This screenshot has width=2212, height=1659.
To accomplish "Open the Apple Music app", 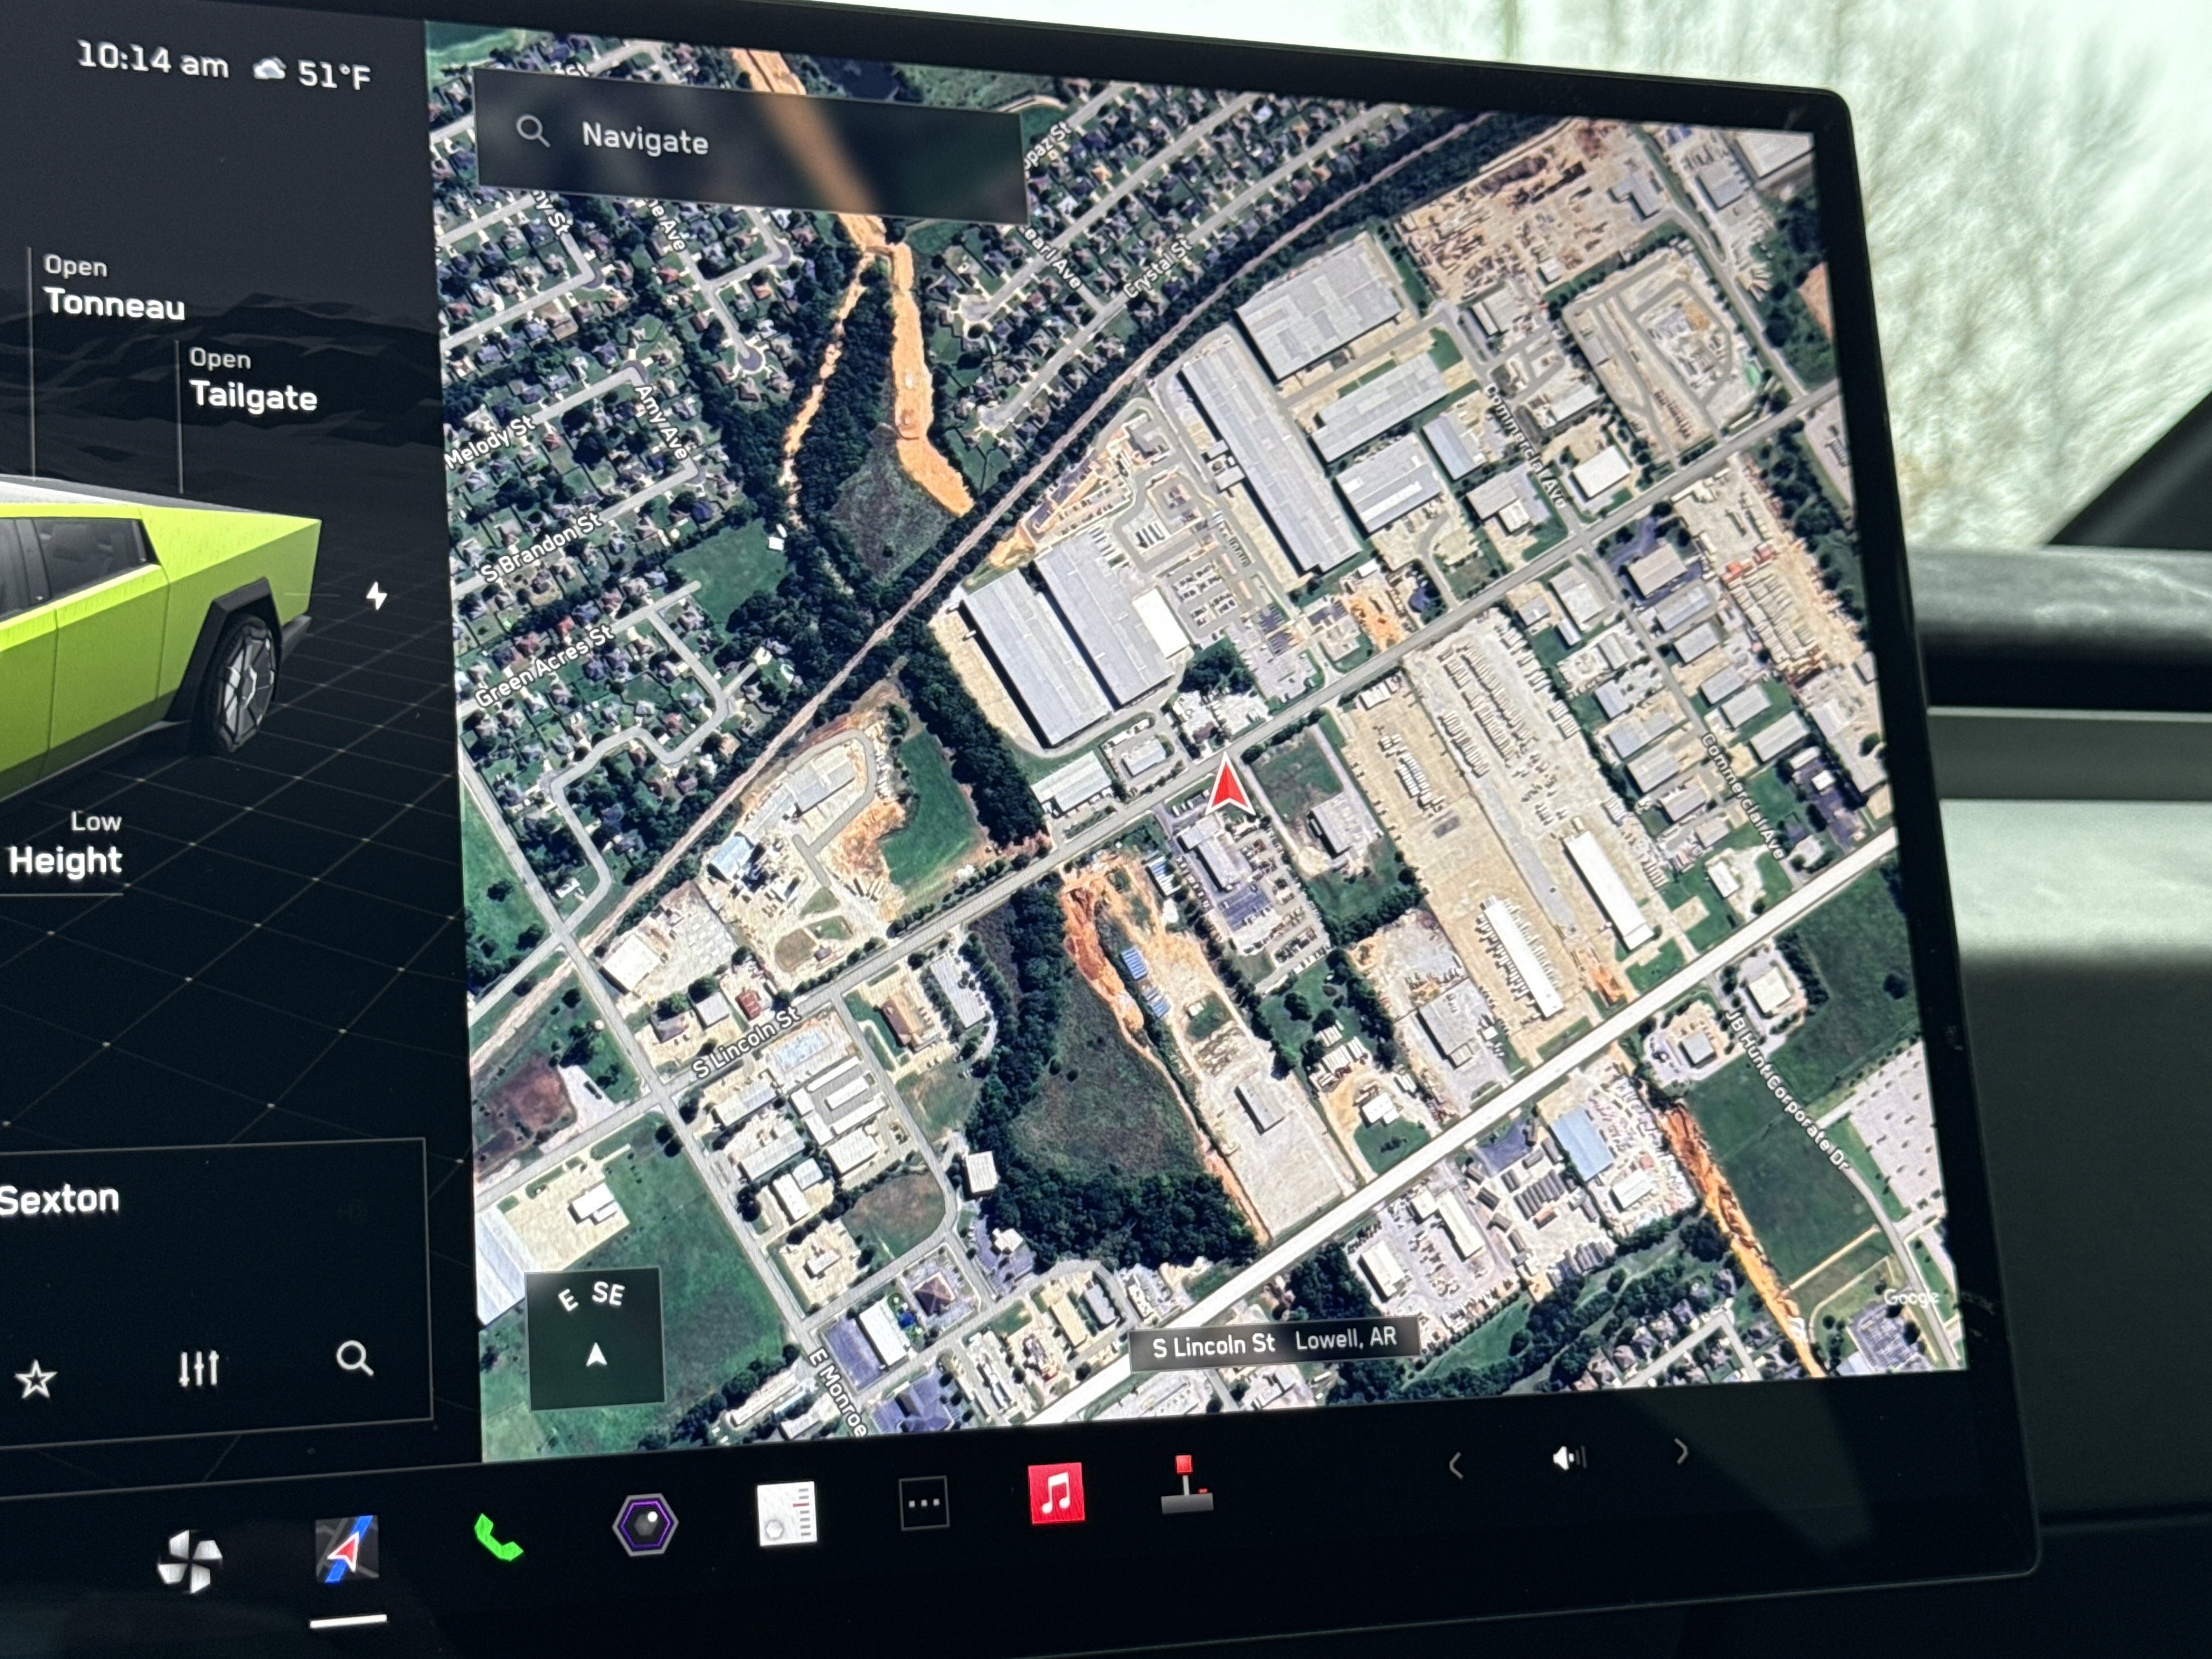I will [1056, 1494].
